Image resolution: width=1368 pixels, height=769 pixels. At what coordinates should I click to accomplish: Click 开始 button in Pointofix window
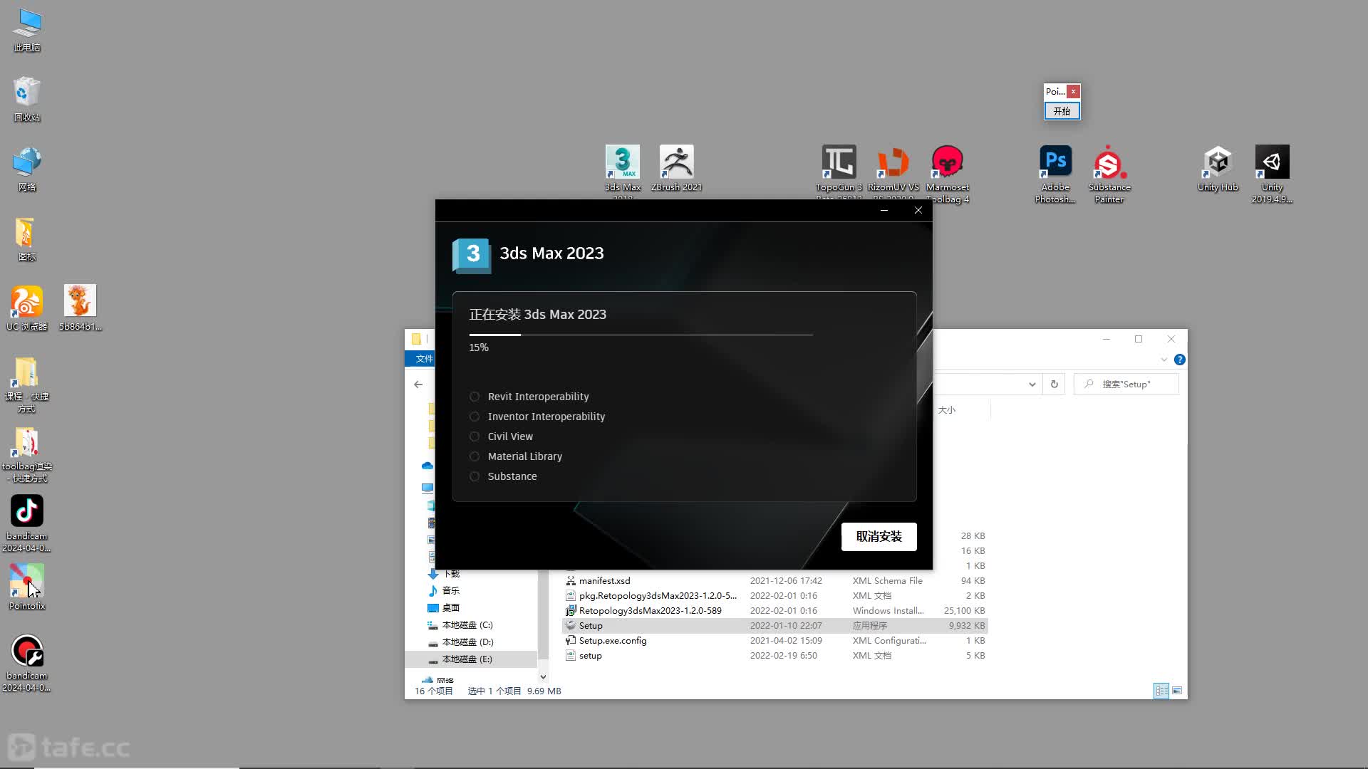1062,111
